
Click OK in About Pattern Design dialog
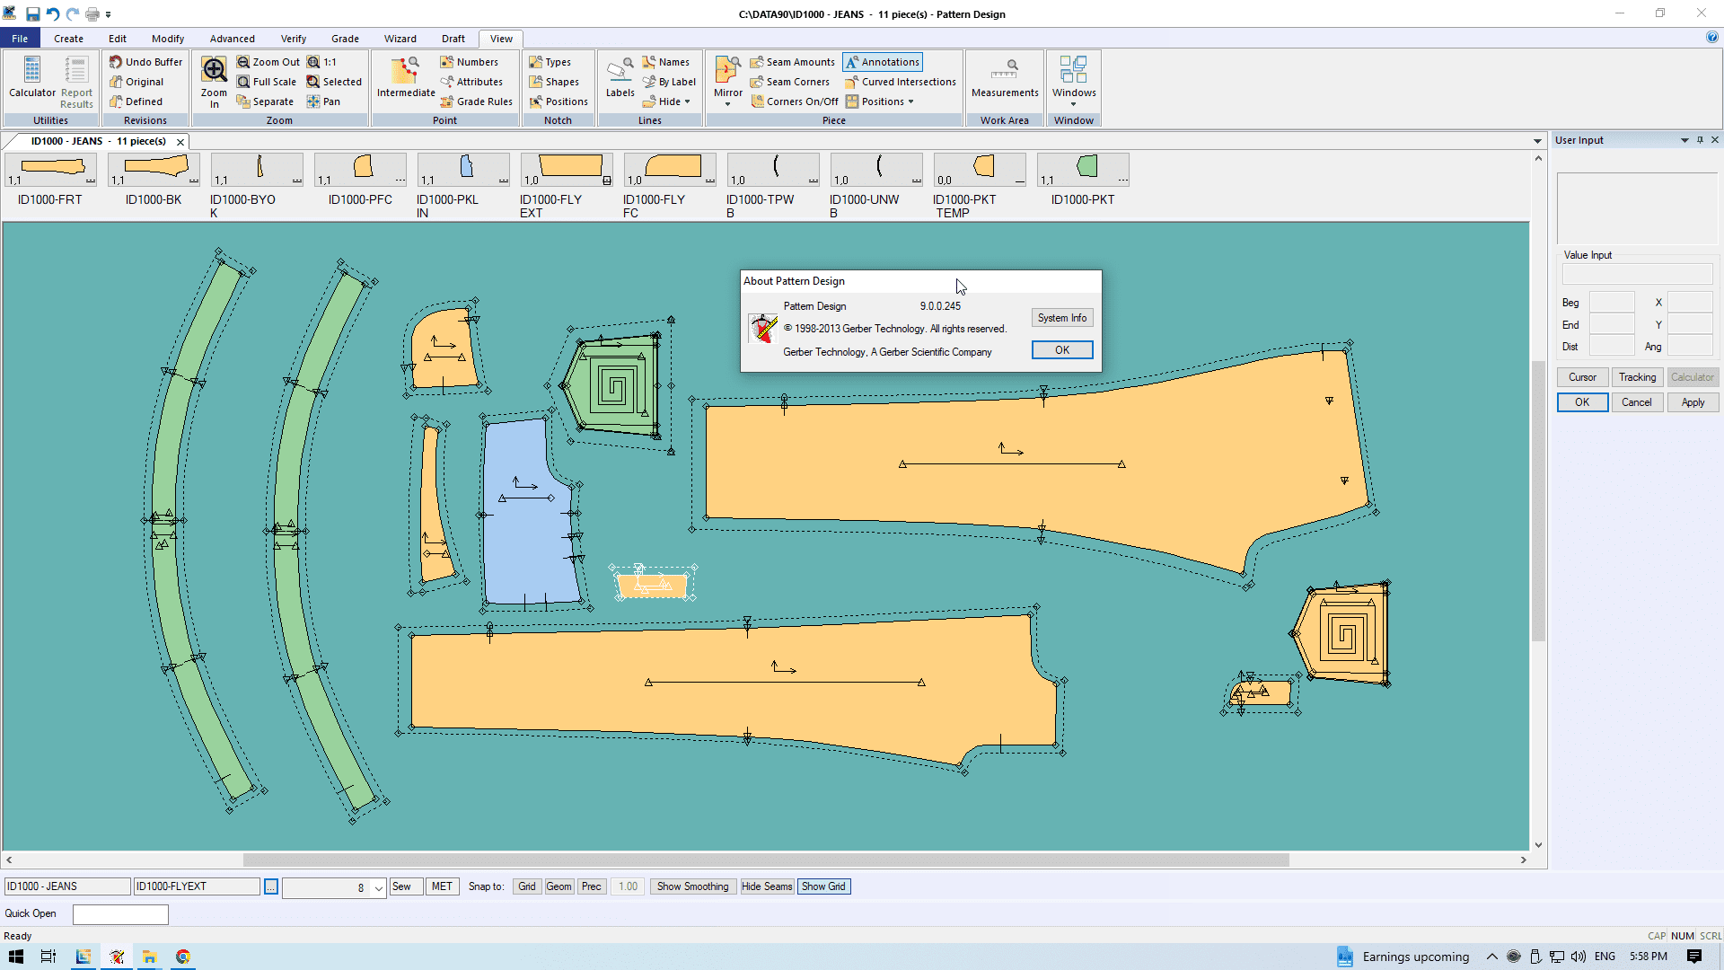tap(1061, 350)
